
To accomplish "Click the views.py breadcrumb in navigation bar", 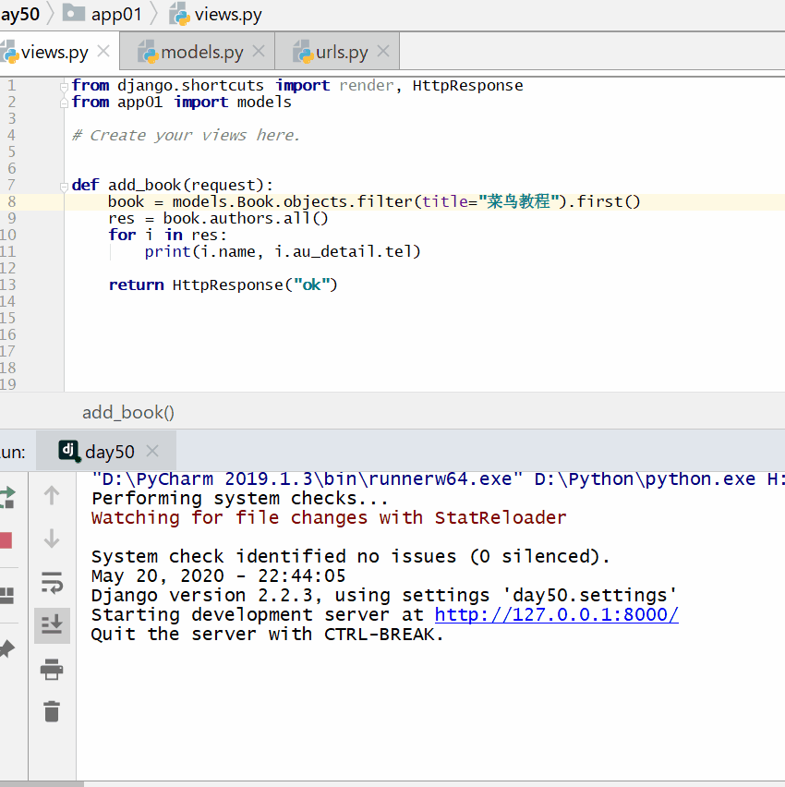I will [227, 15].
